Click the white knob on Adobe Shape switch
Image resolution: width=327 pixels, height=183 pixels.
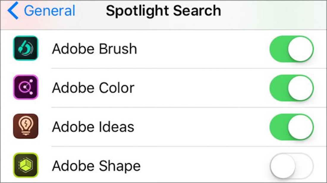pyautogui.click(x=283, y=166)
